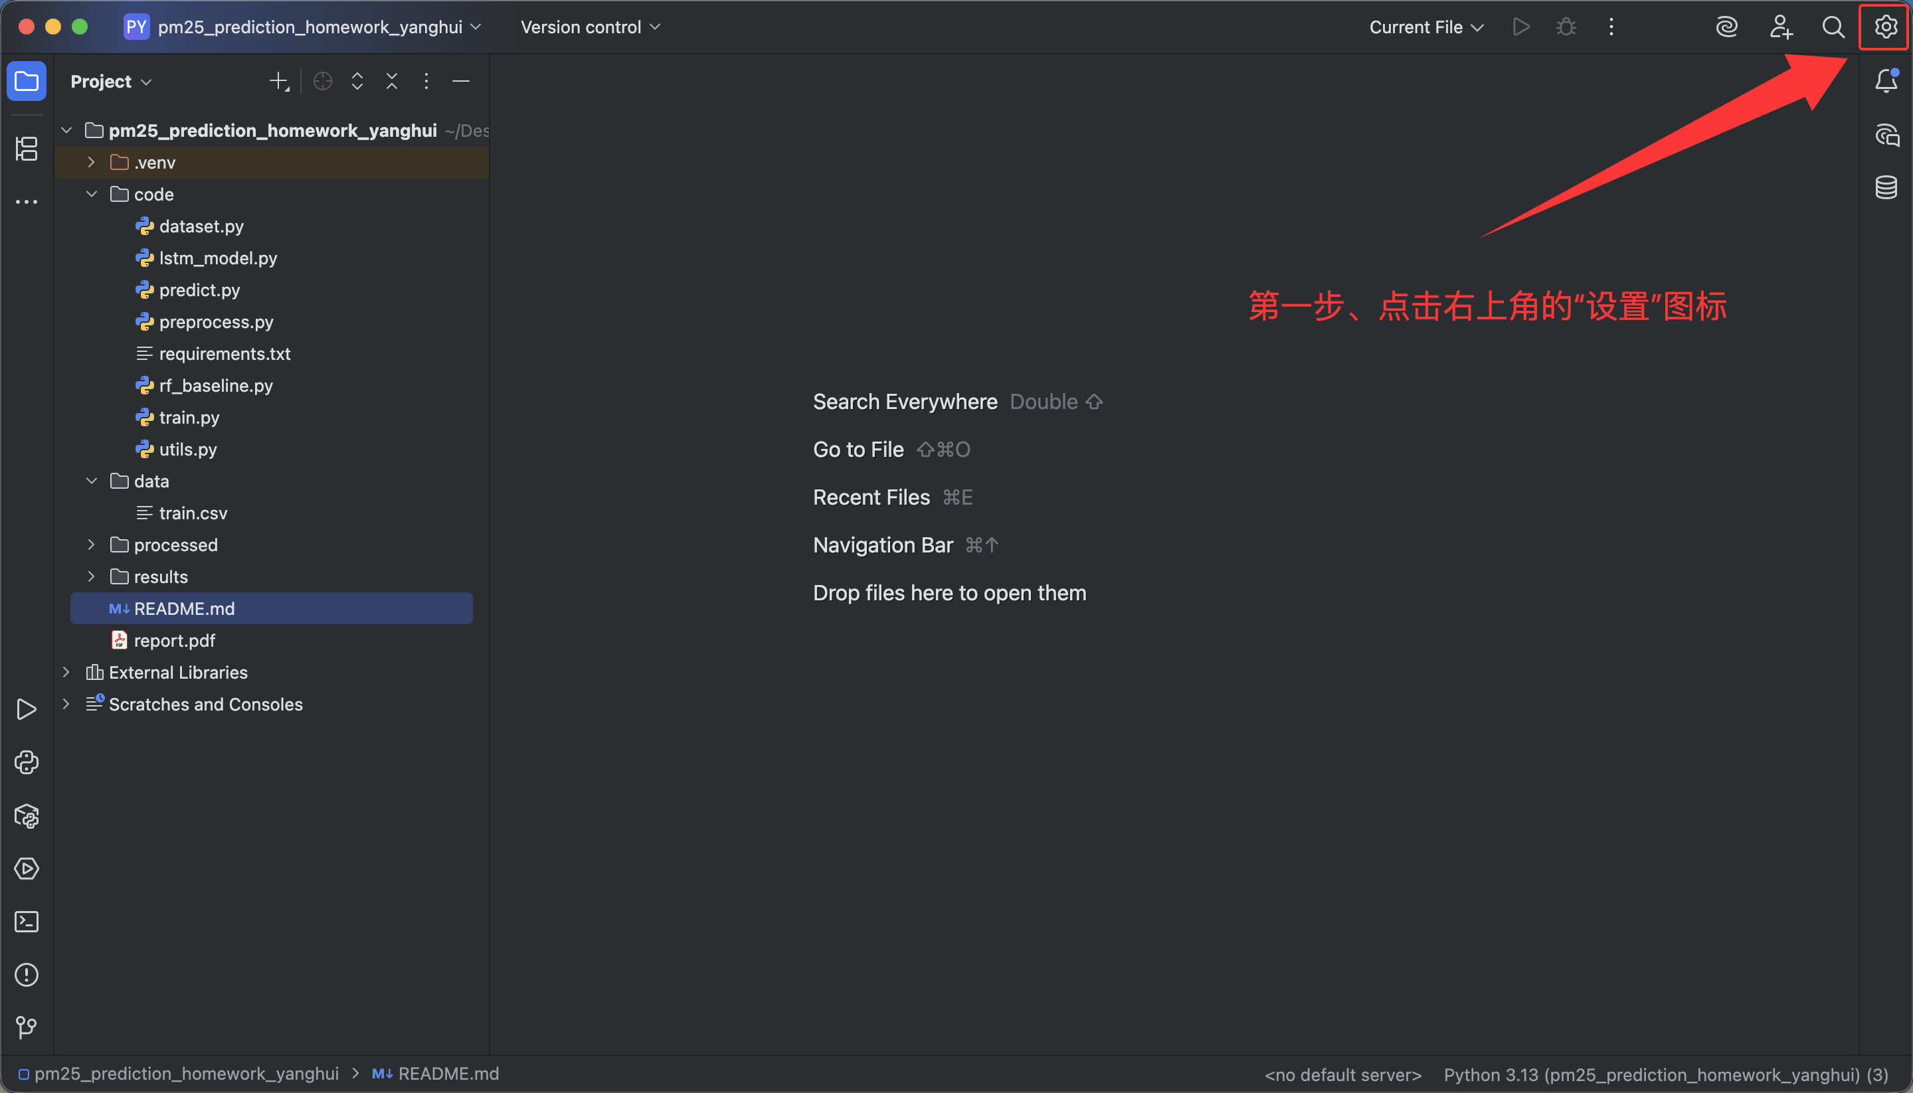
Task: Hide the Project panel with minimize dash
Action: click(461, 81)
